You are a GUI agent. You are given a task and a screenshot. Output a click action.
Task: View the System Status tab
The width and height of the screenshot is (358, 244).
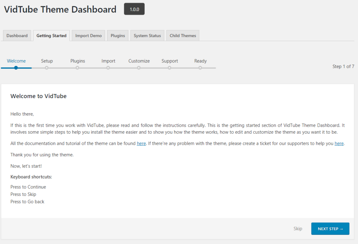[x=147, y=35]
